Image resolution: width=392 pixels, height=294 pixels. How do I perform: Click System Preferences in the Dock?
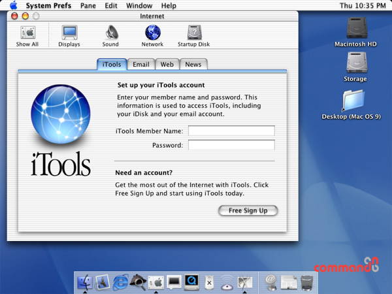click(156, 283)
